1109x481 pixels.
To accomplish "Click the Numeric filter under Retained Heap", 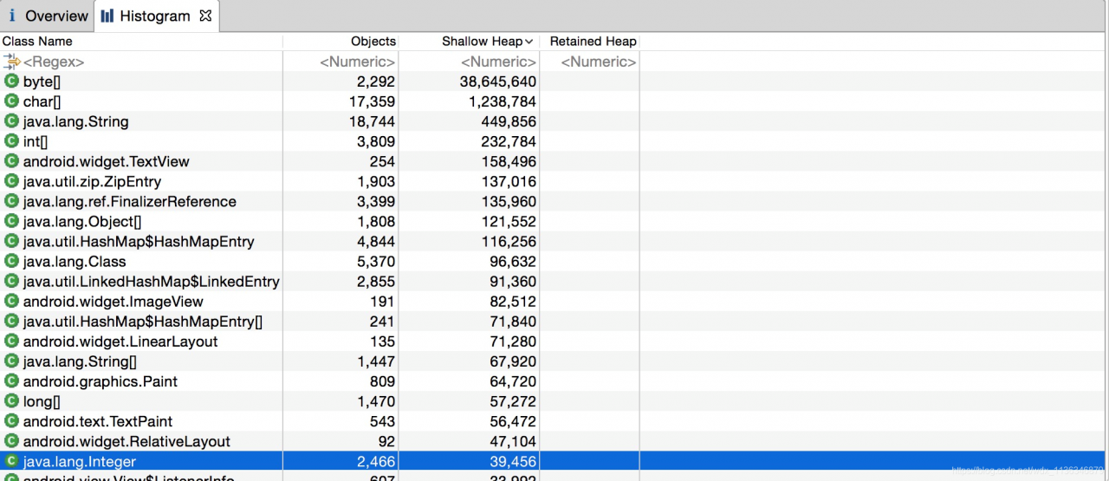I will 599,62.
